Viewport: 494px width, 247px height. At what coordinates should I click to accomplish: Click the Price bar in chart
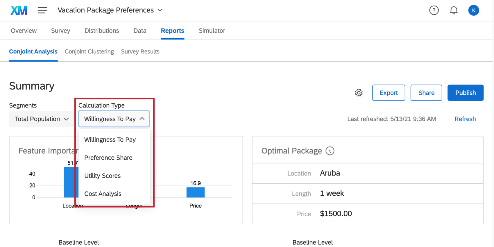tap(195, 192)
